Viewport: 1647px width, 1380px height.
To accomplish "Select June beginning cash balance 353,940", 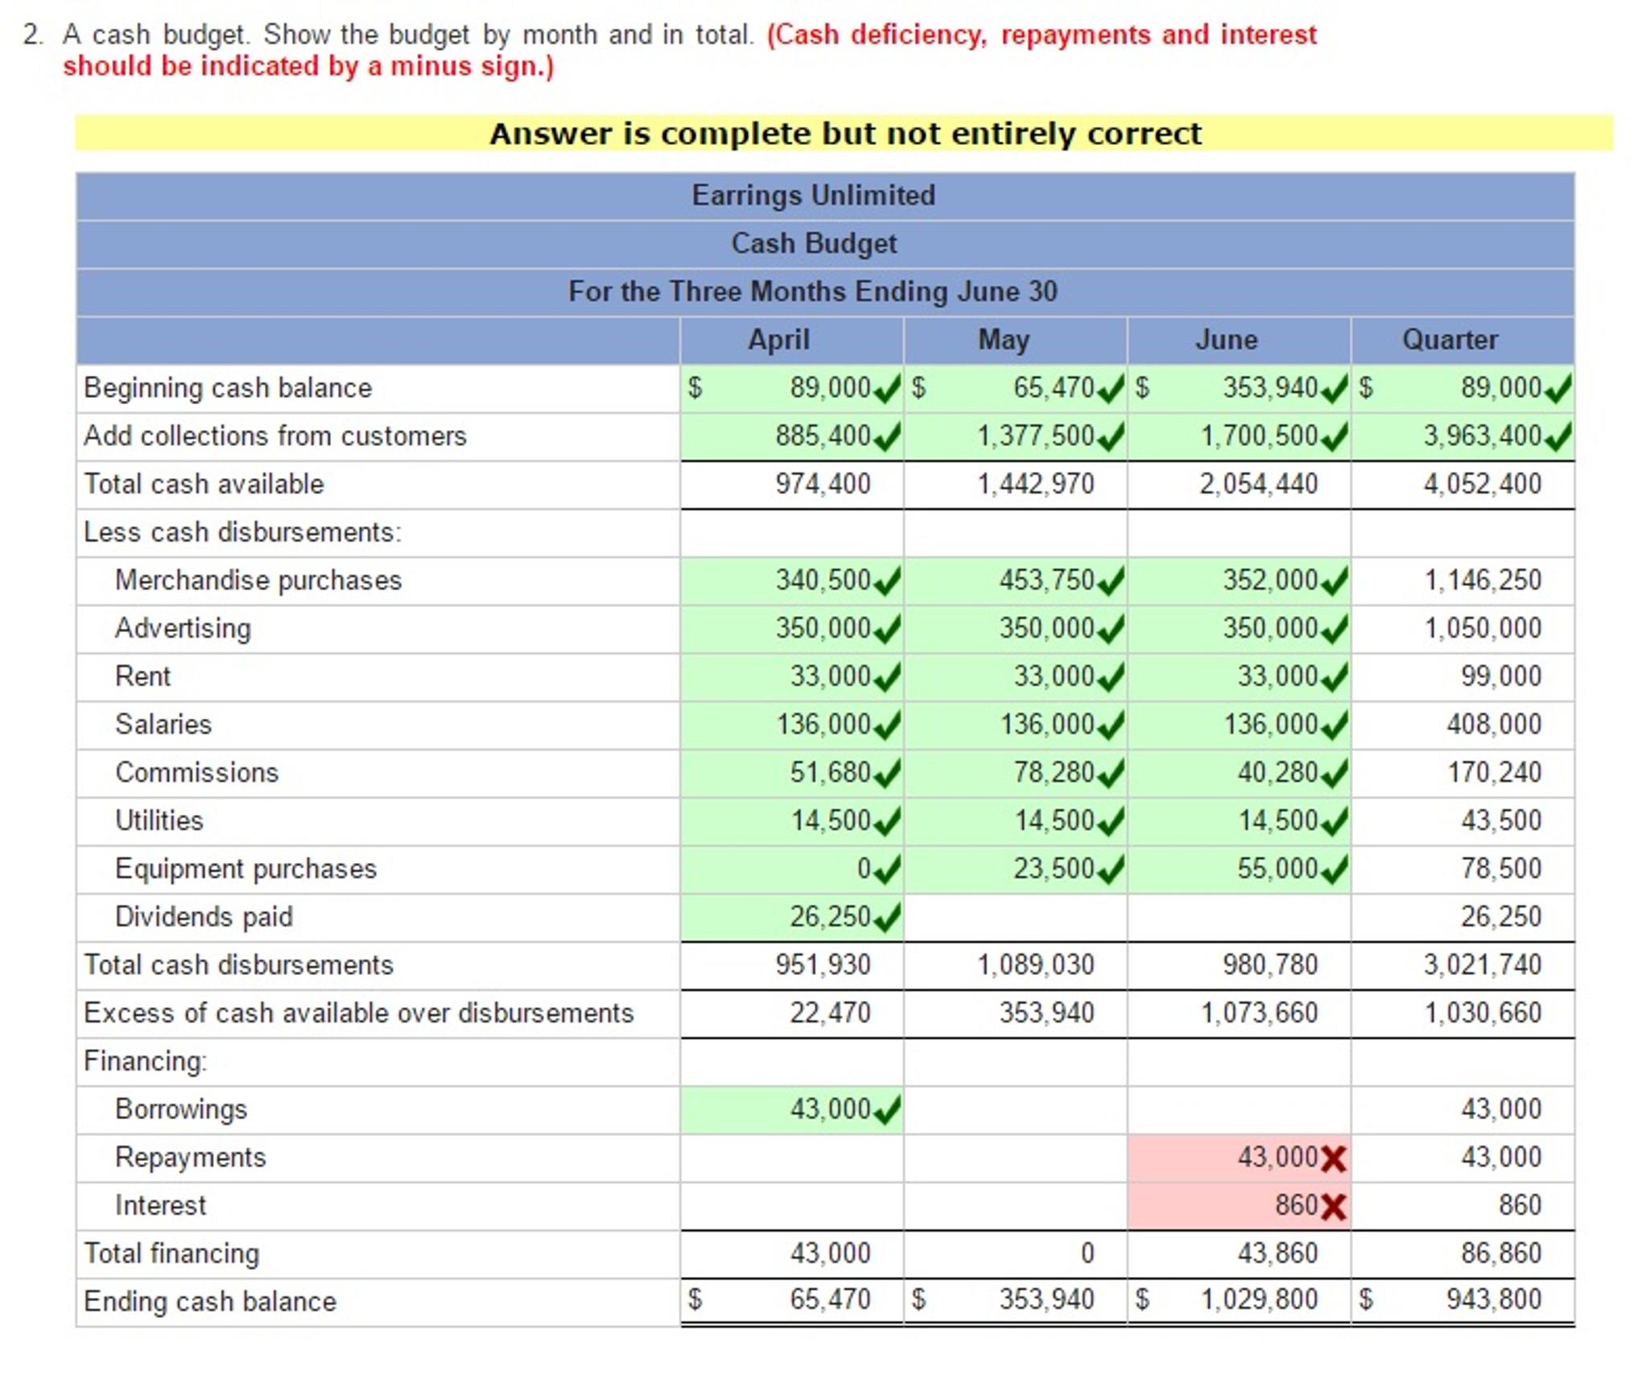I will point(1238,388).
